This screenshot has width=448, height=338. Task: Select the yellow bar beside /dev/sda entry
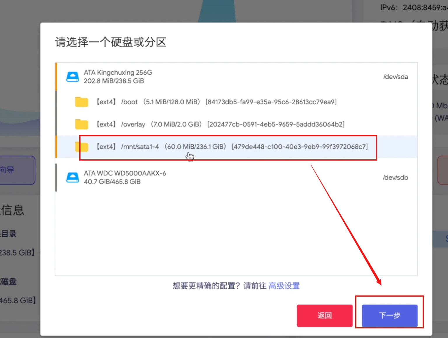point(56,76)
